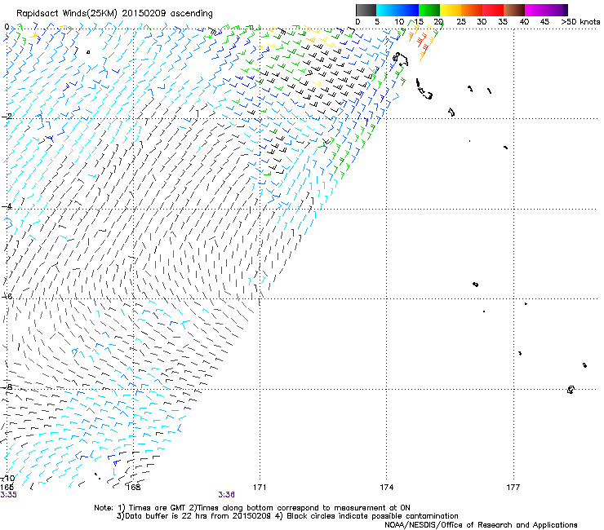Click the note line 'Times are GMT'

(158, 508)
